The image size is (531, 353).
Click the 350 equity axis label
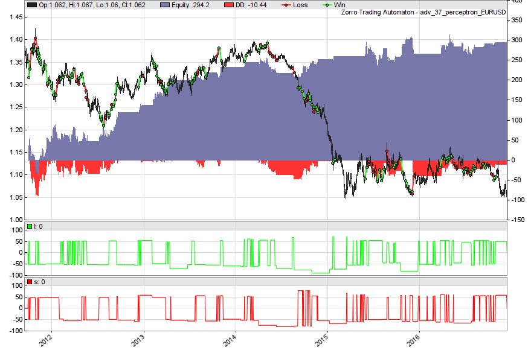(x=517, y=20)
